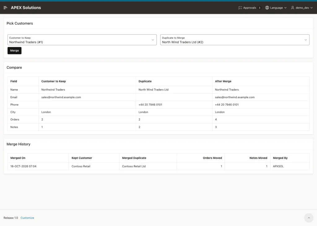The width and height of the screenshot is (317, 226).
Task: Click the Orders row label in Compare
Action: [15, 119]
